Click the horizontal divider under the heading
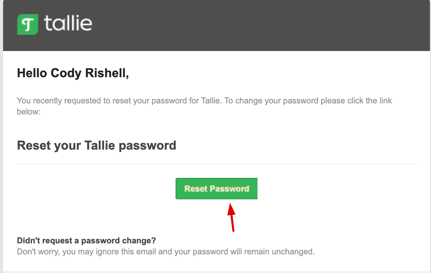 pos(217,163)
